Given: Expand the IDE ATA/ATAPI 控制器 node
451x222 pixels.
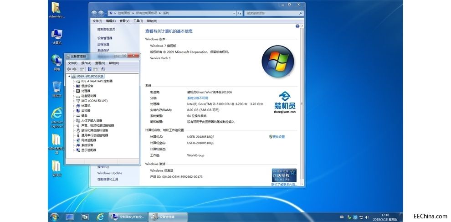Looking at the screenshot, I should point(74,81).
